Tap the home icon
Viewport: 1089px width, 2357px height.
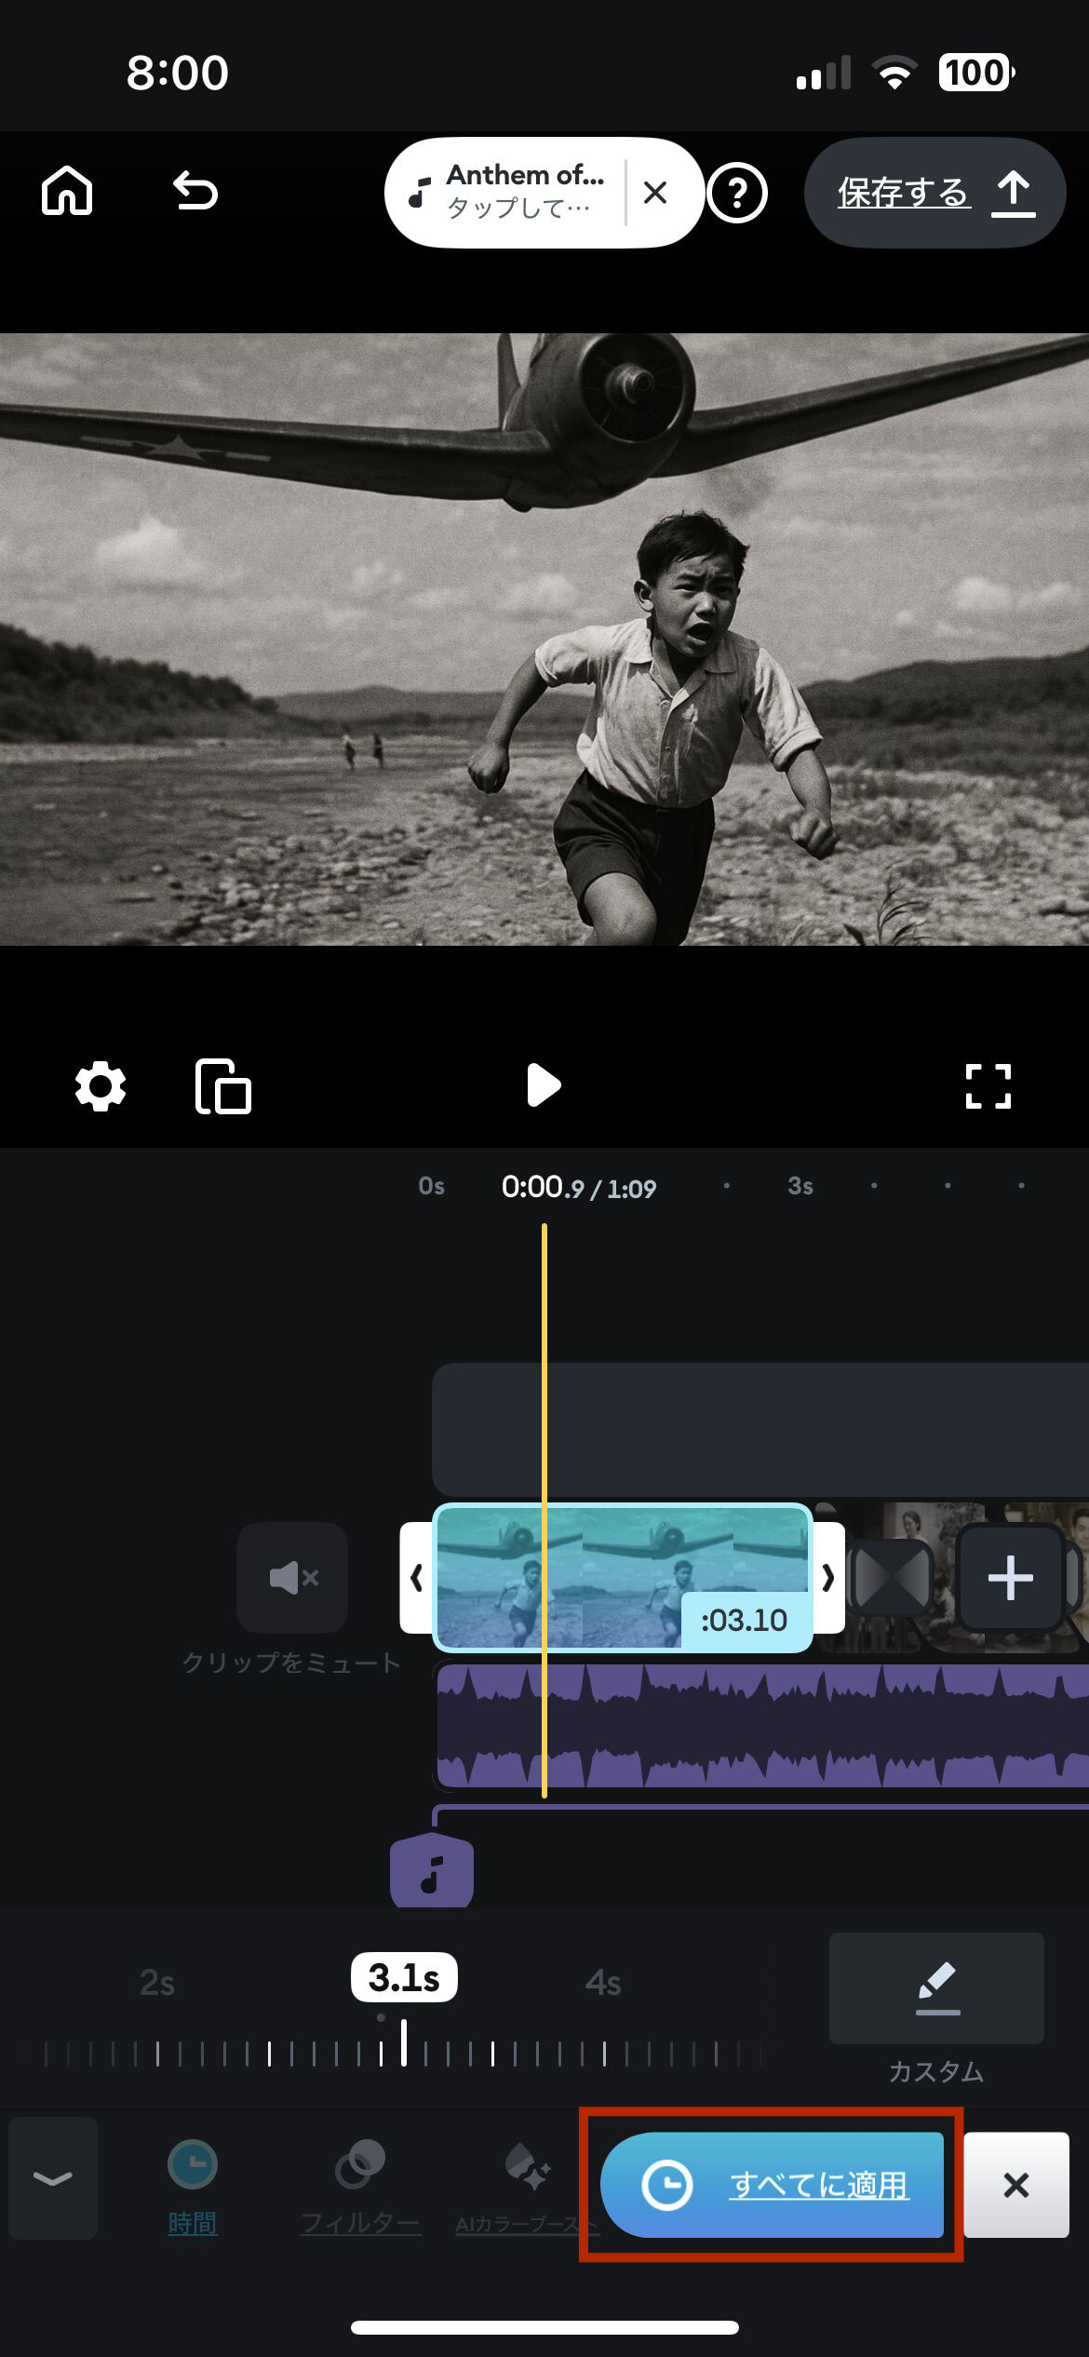67,192
